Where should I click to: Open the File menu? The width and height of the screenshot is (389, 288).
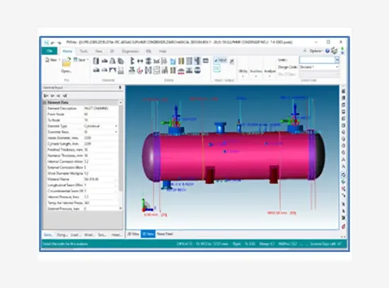coord(50,51)
